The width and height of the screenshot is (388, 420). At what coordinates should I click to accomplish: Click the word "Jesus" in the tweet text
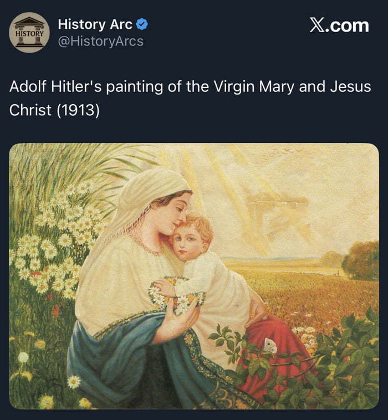(350, 87)
